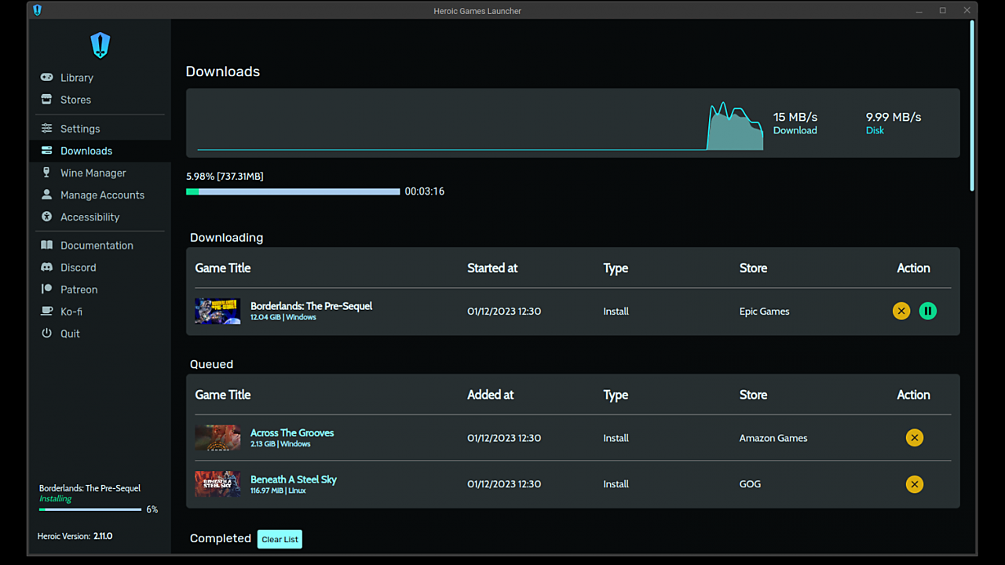This screenshot has width=1005, height=565.
Task: Open Wine Manager
Action: point(93,173)
